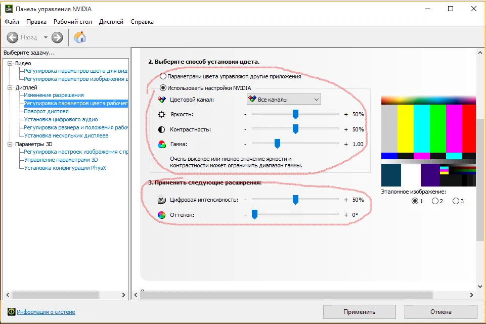Open the Правка menu
Screen dimensions: 486x324
[x=36, y=22]
